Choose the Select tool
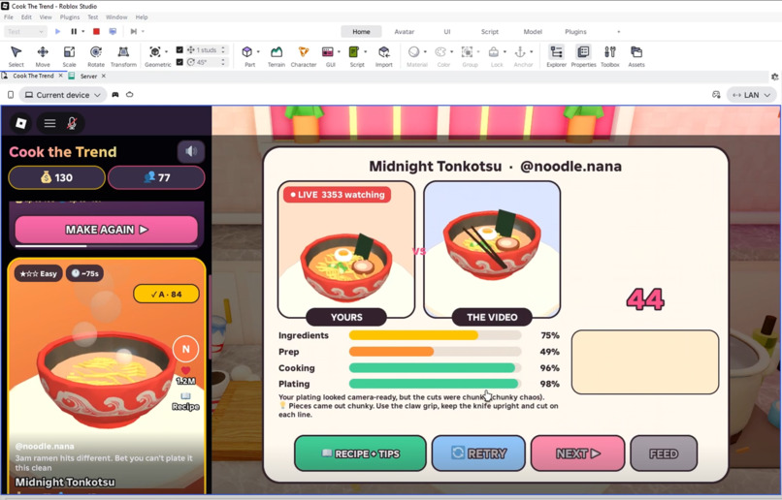 [x=16, y=56]
